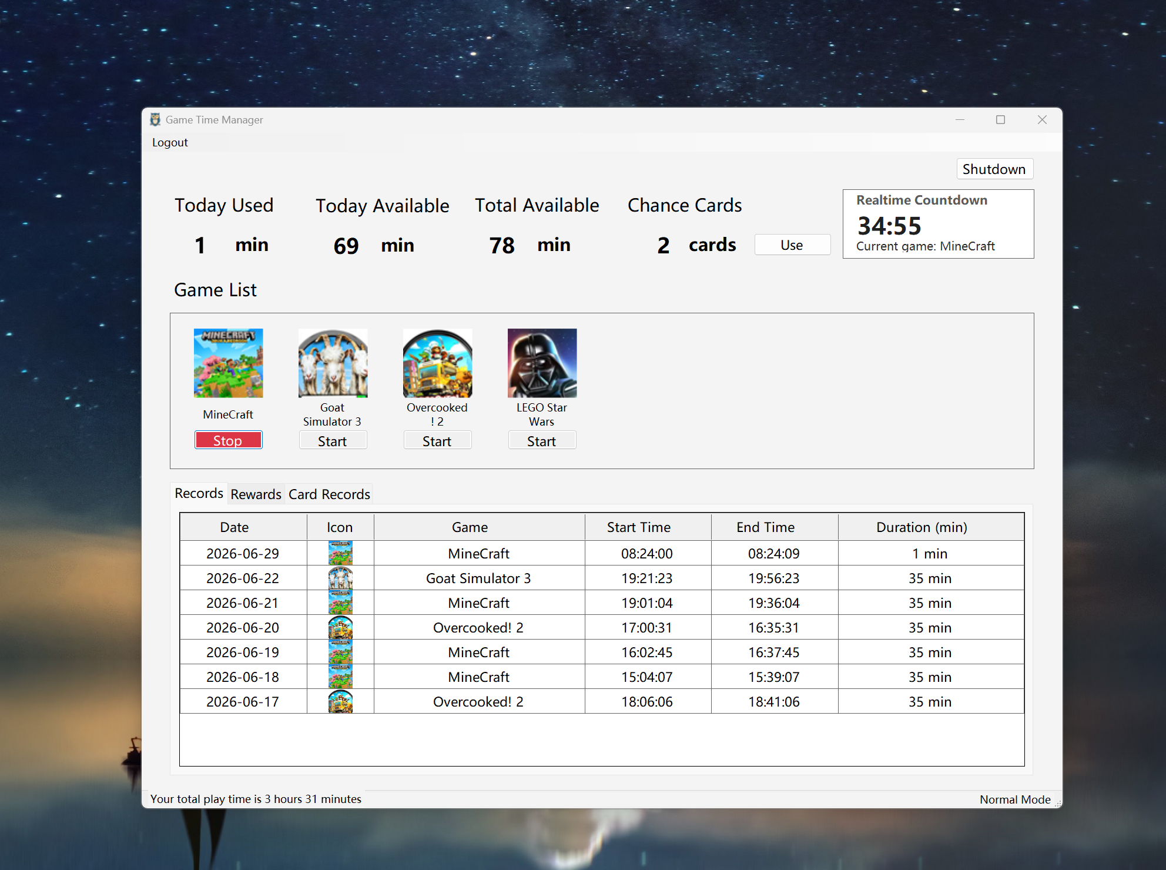The width and height of the screenshot is (1166, 870).
Task: Click the Overcooked! 2 cover image
Action: point(438,363)
